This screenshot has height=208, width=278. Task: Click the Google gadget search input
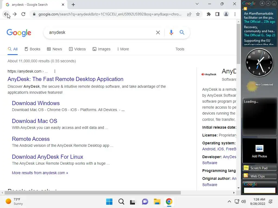coord(260,190)
